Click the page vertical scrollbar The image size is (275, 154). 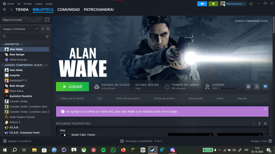[274, 24]
